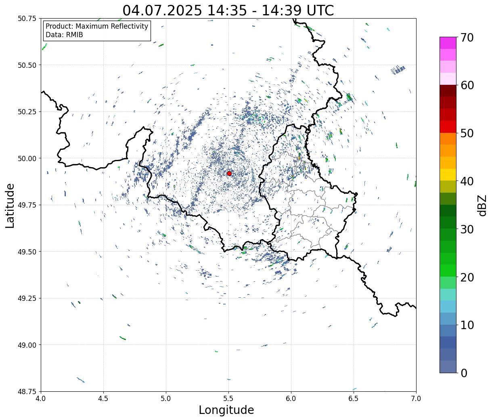Viewport: 492px width, 420px height.
Task: Pick the yellow swatch just above 40 dBZ
Action: tap(448, 174)
